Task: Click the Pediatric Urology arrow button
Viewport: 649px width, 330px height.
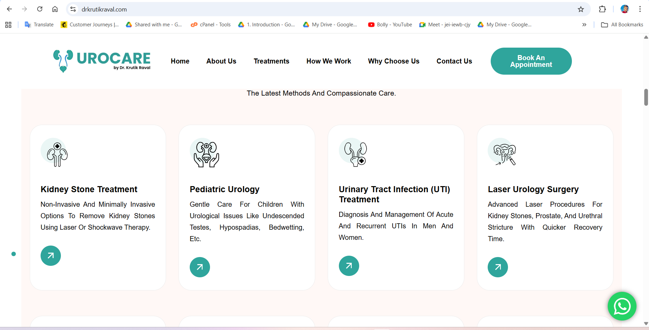Action: 200,267
